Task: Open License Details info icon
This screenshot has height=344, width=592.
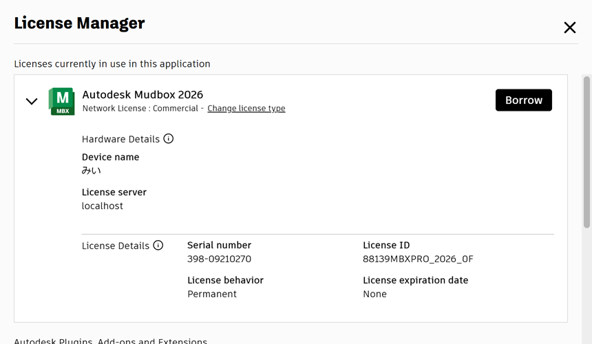Action: point(158,246)
